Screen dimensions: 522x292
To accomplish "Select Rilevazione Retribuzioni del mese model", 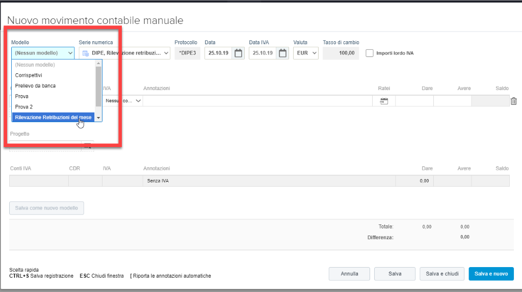I will (53, 118).
